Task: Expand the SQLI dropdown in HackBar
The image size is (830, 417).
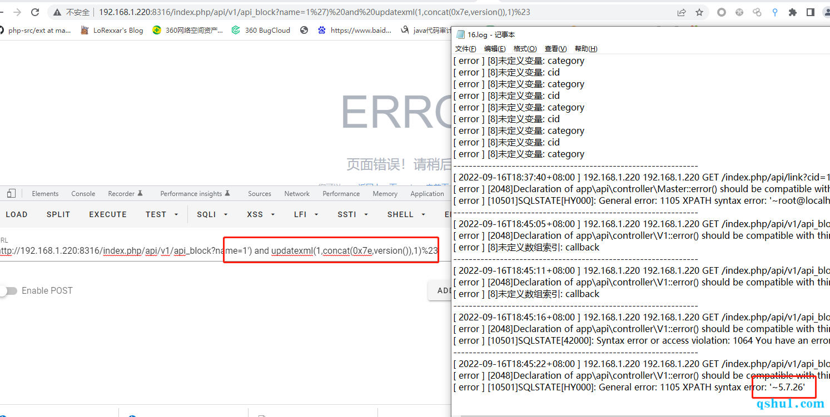Action: tap(212, 214)
